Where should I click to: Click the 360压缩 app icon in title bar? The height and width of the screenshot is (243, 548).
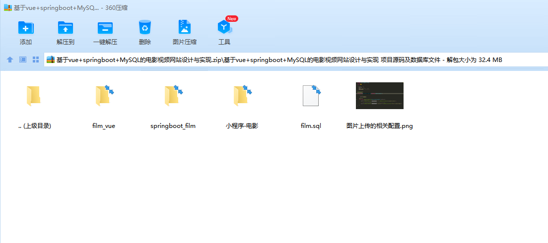pos(7,7)
